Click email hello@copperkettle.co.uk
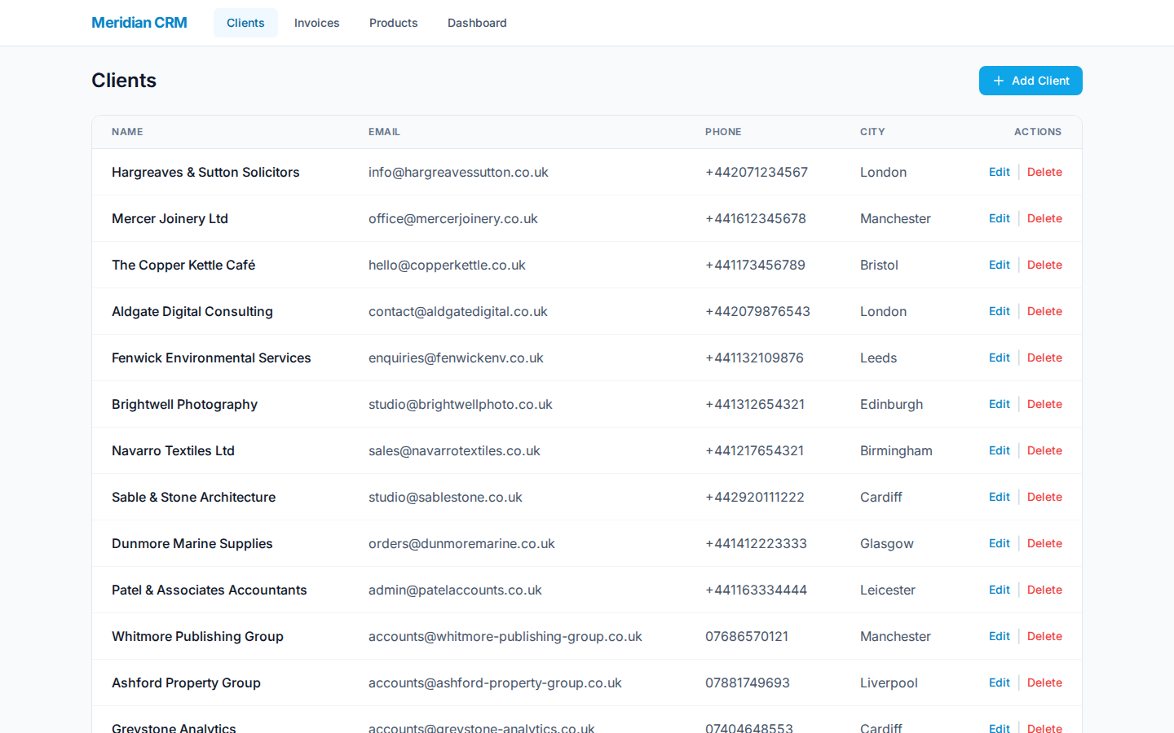1174x733 pixels. point(447,265)
